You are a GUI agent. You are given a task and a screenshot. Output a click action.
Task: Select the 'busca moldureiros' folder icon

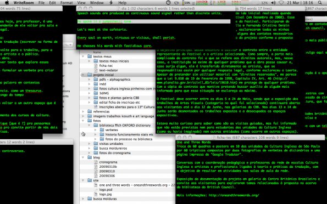96,148
